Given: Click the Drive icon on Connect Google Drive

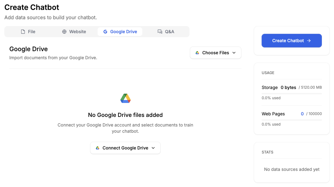Looking at the screenshot, I should click(98, 148).
